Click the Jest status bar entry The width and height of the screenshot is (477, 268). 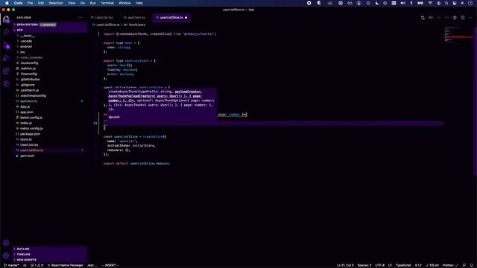tap(92, 265)
